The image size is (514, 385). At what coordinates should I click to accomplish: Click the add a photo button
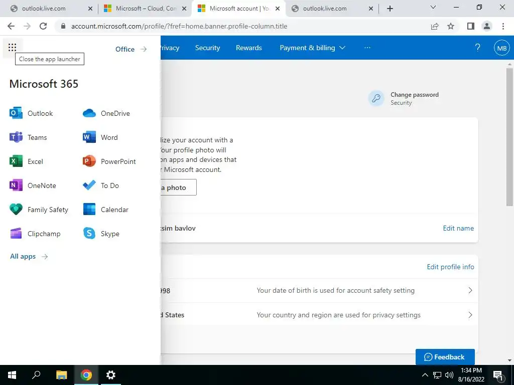click(x=178, y=187)
